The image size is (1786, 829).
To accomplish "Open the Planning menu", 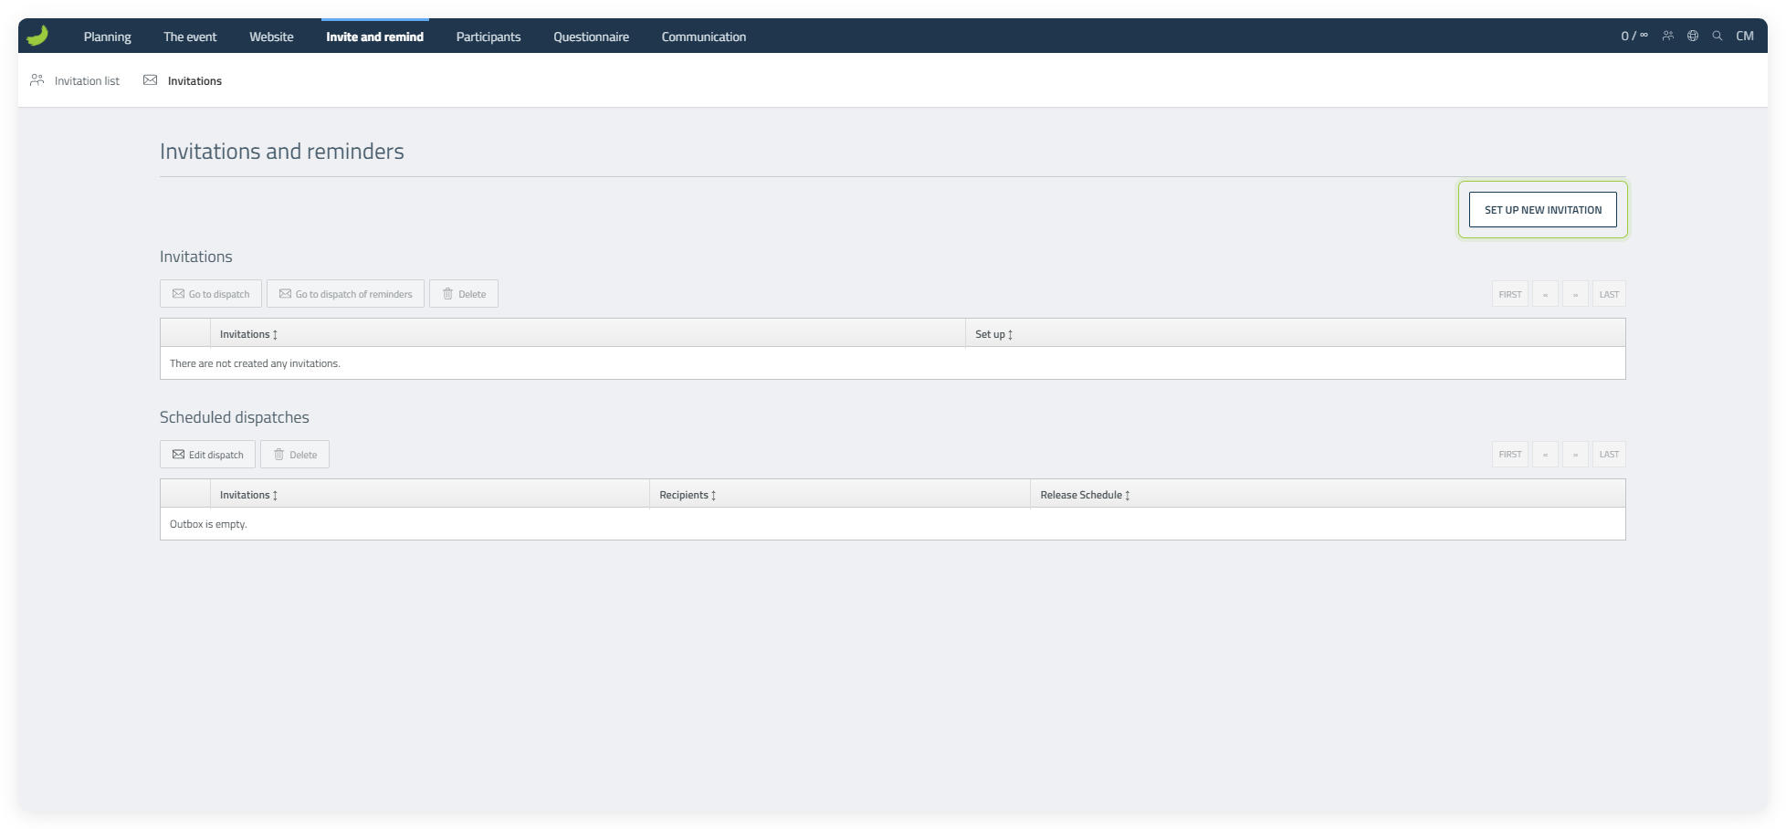I will coord(108,37).
